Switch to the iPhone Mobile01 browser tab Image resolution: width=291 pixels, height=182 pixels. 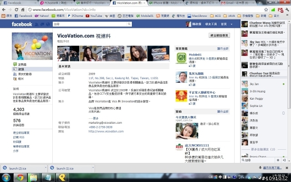pos(166,3)
